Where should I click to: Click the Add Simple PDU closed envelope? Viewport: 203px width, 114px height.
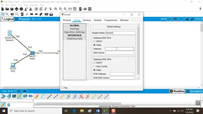[x=47, y=14]
